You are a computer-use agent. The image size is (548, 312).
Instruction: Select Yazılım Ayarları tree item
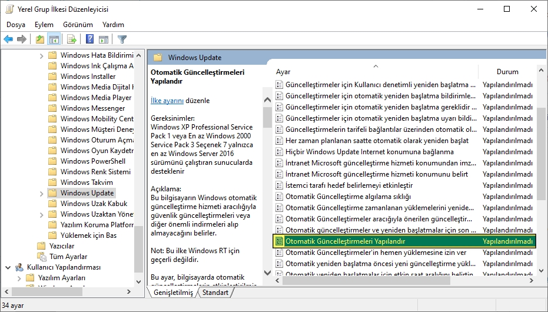61,278
